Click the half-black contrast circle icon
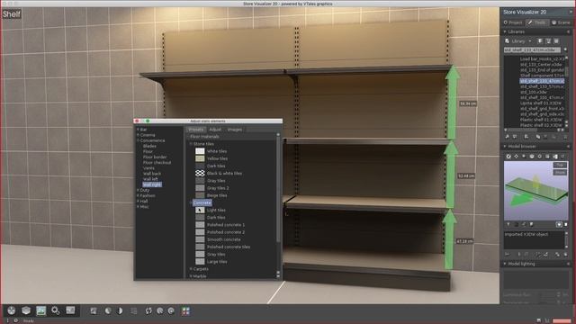The height and width of the screenshot is (324, 576). point(120,310)
